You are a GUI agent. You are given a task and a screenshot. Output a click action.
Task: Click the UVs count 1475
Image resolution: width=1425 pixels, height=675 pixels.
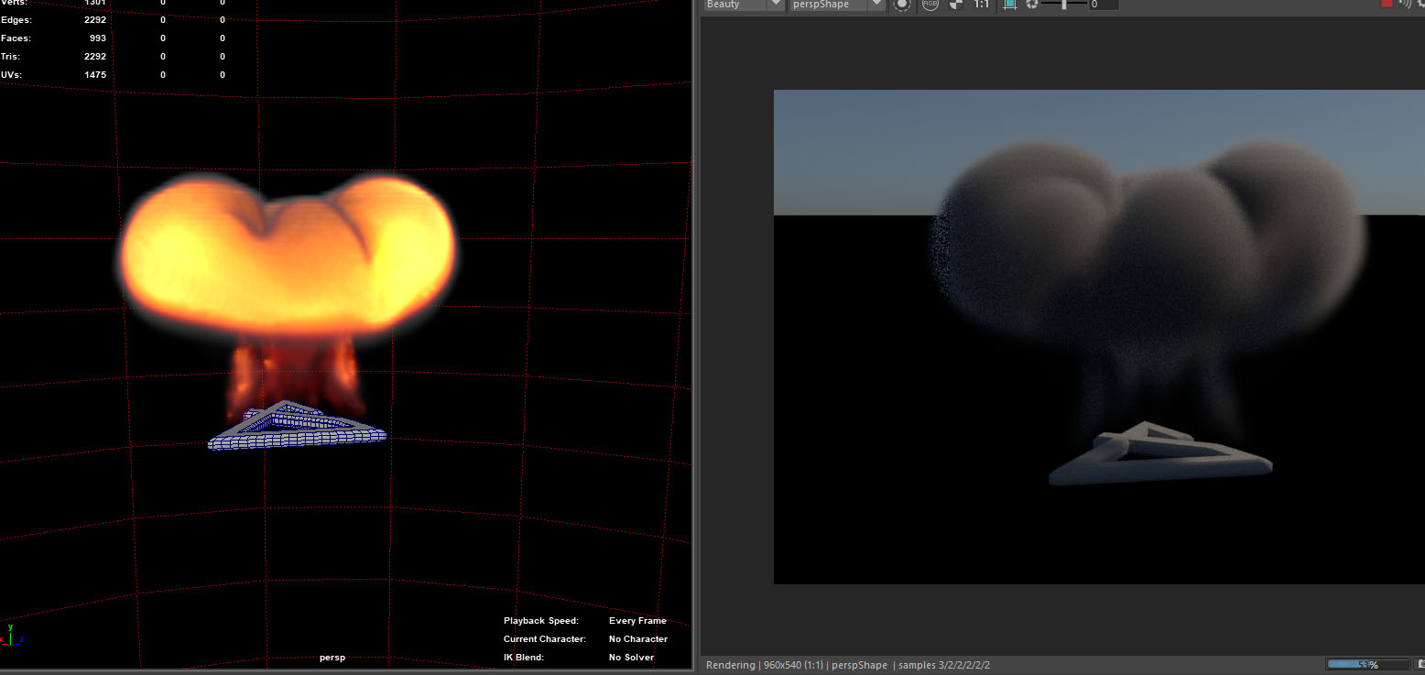95,74
